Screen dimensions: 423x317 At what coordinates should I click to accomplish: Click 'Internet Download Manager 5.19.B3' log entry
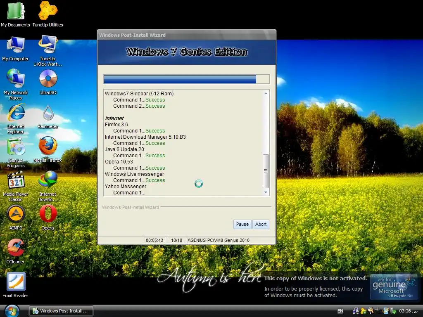coord(145,137)
